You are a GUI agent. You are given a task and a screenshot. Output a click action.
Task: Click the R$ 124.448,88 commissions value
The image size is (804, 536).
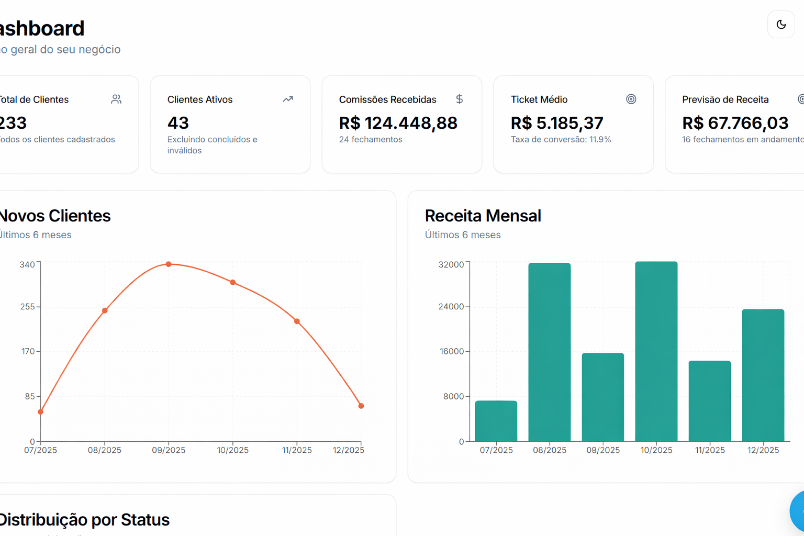pyautogui.click(x=398, y=123)
